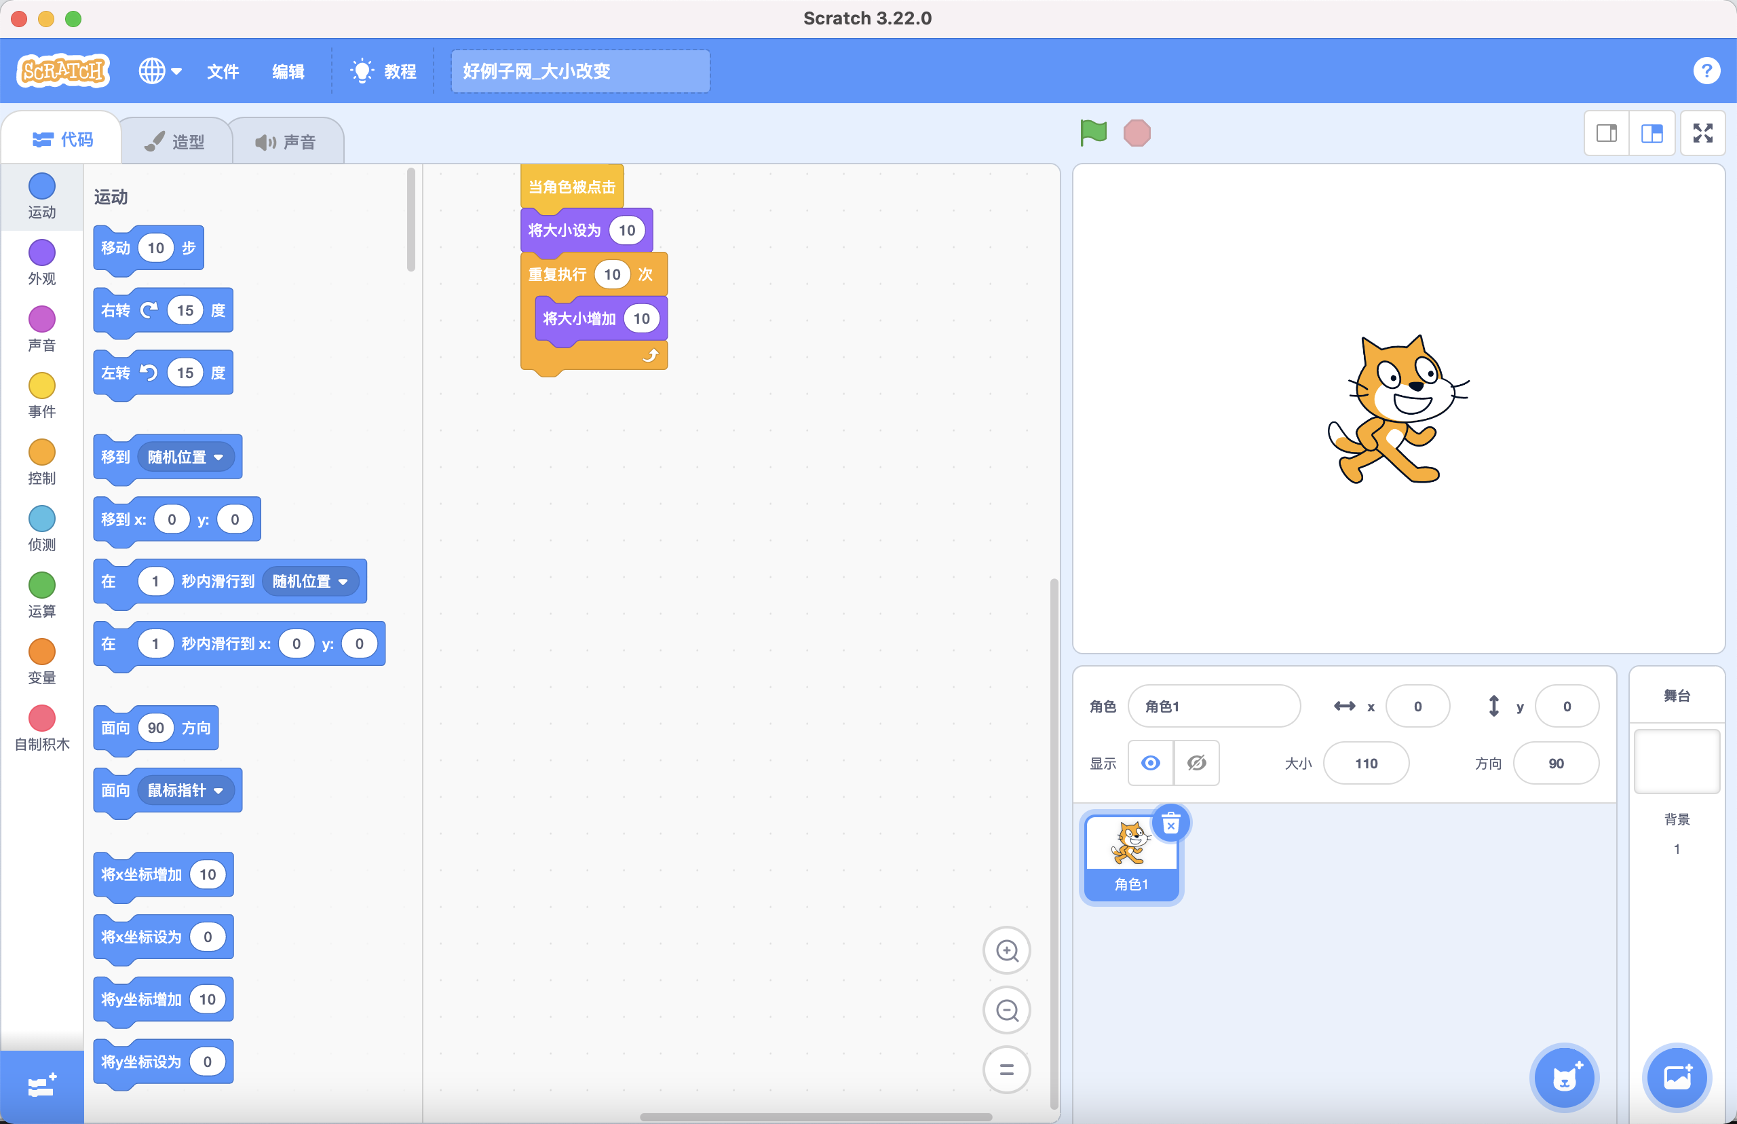1737x1124 pixels.
Task: Open the help question mark icon
Action: tap(1706, 71)
